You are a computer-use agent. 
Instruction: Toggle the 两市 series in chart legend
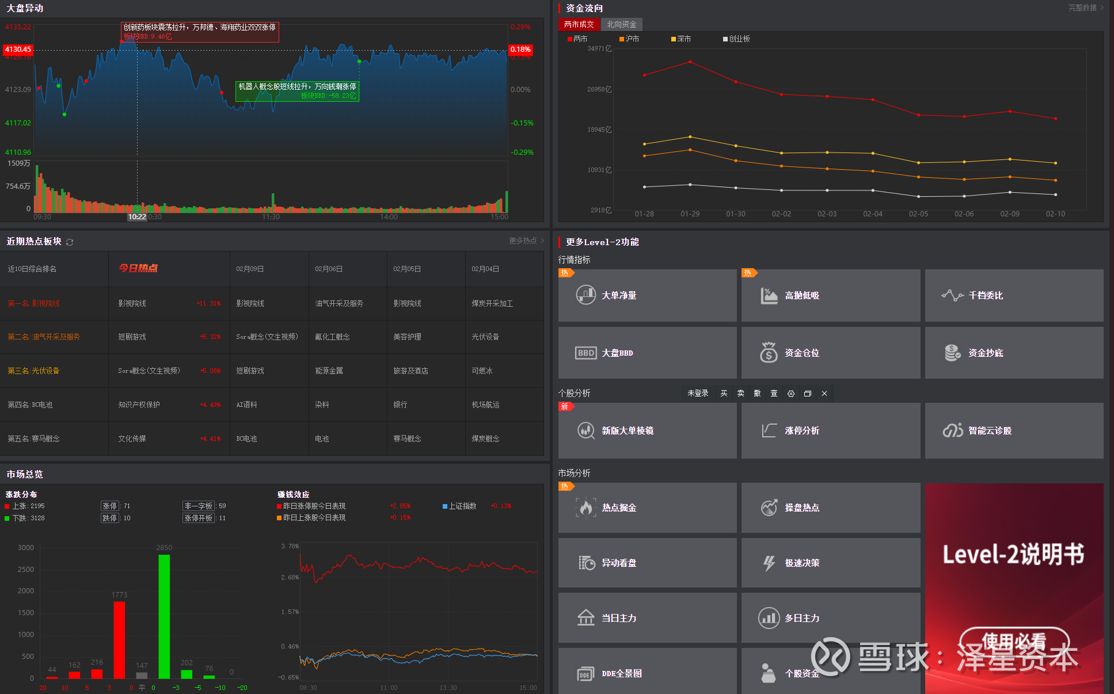pos(577,39)
